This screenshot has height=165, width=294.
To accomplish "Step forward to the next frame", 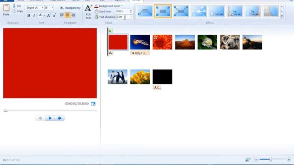I will pos(60,118).
